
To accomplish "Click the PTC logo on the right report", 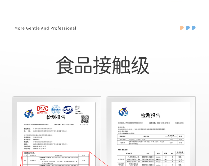I will [123, 112].
